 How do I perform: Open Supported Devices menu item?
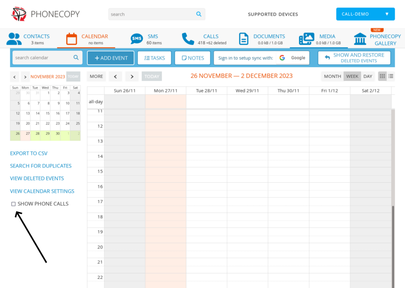tap(273, 14)
